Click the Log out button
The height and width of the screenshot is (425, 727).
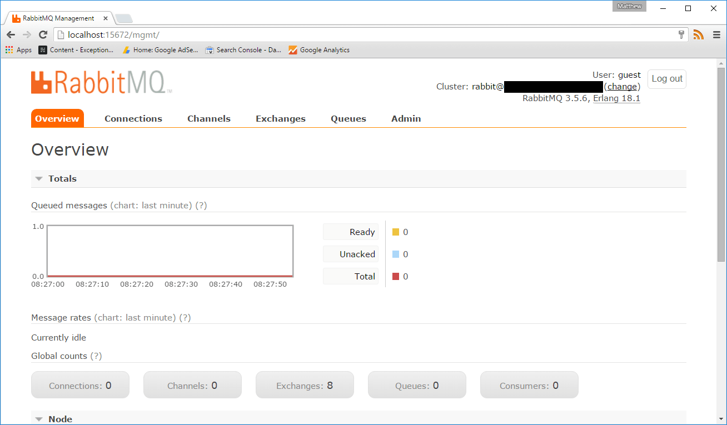tap(667, 79)
